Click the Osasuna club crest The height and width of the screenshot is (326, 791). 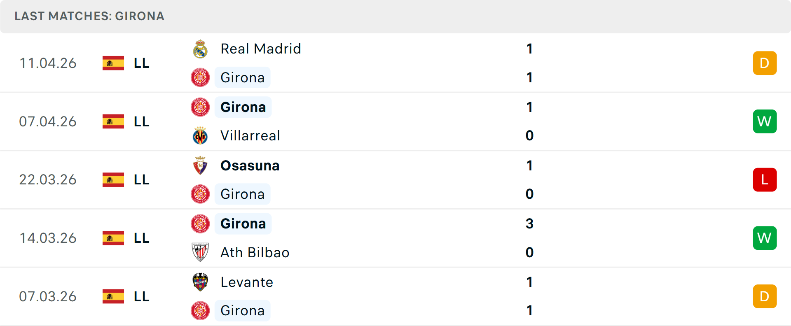click(x=200, y=165)
